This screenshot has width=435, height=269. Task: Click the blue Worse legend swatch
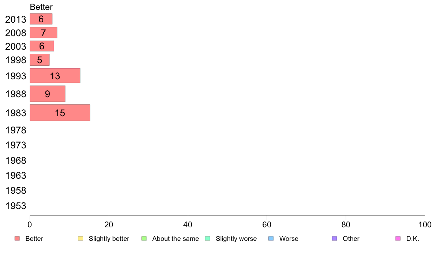pos(271,239)
